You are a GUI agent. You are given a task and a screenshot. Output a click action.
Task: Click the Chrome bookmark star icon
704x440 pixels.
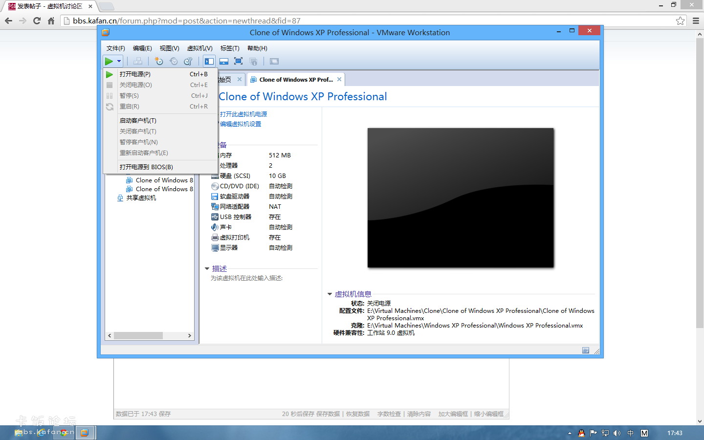pyautogui.click(x=680, y=21)
